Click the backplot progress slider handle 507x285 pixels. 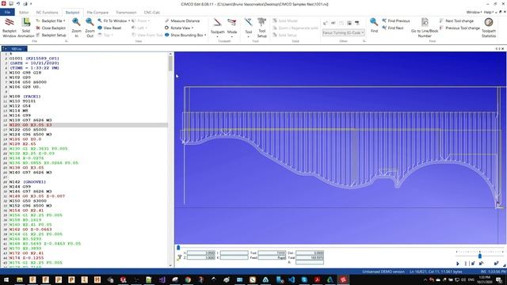pyautogui.click(x=178, y=248)
